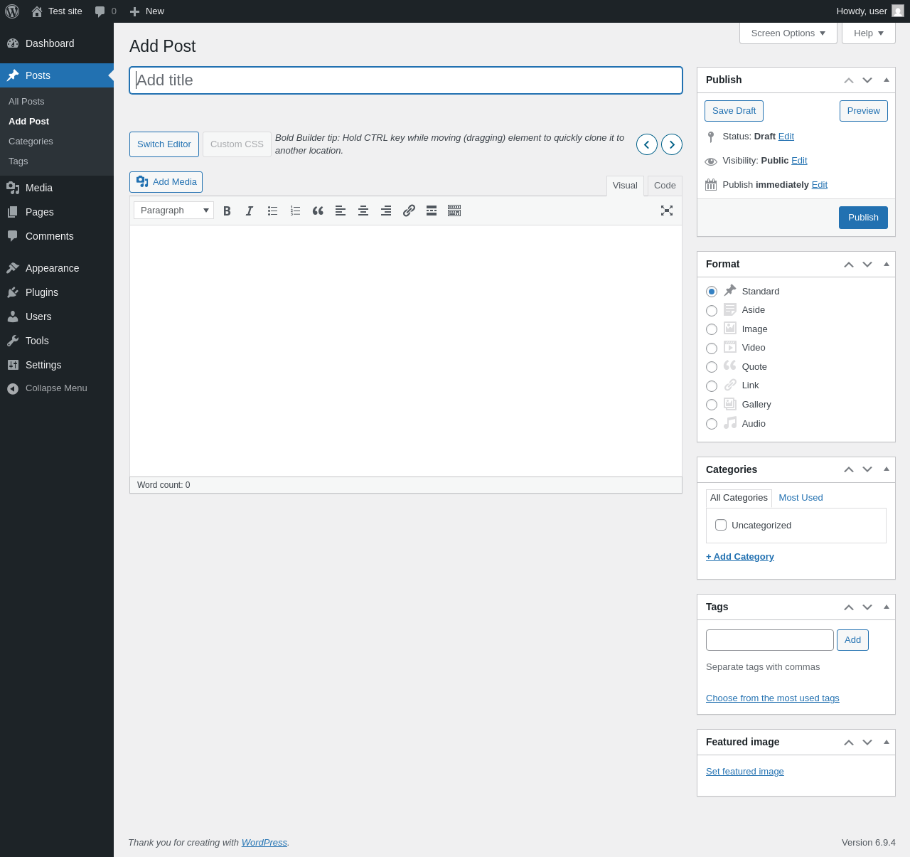This screenshot has height=857, width=910.
Task: Move the Tags panel down
Action: click(x=867, y=607)
